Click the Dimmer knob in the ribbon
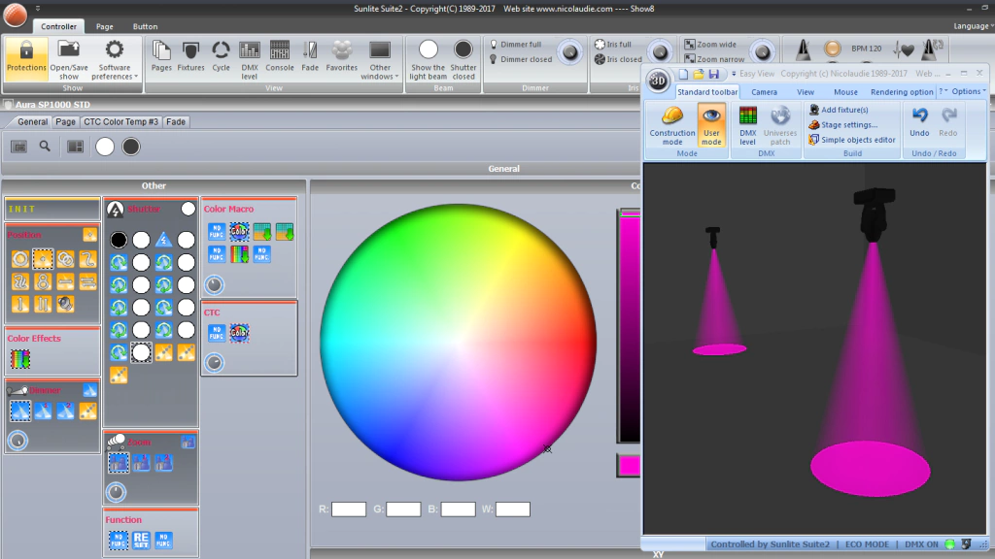 (x=569, y=52)
